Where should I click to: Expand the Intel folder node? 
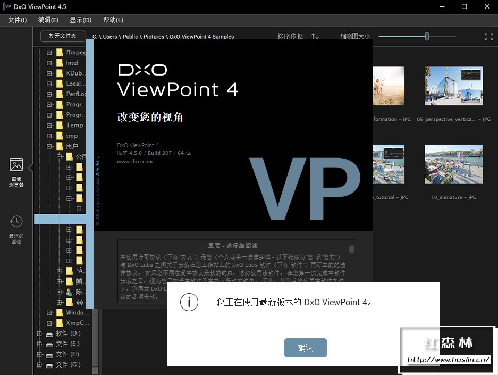[49, 63]
